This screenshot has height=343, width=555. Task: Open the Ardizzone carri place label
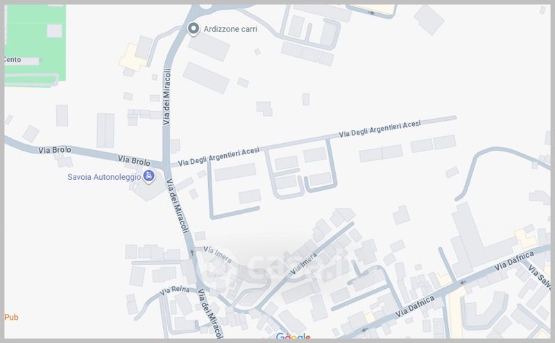(230, 29)
